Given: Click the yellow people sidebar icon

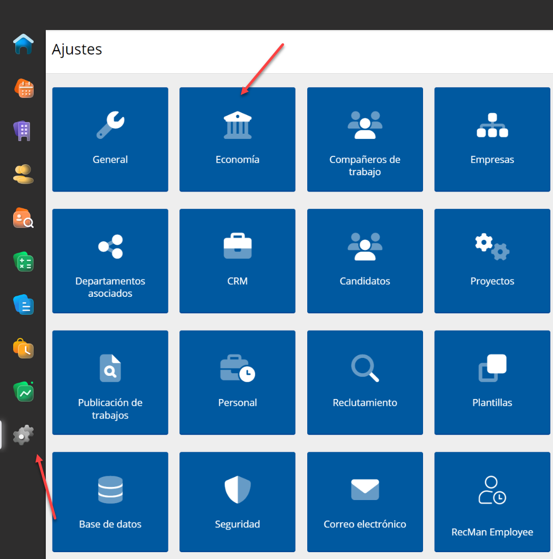Looking at the screenshot, I should pos(23,175).
